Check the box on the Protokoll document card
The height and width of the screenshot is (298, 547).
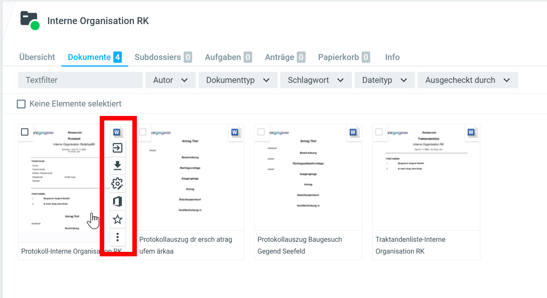[25, 132]
